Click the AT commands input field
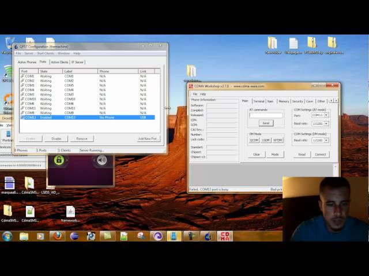Screen dimensions: 369x276 (266, 115)
